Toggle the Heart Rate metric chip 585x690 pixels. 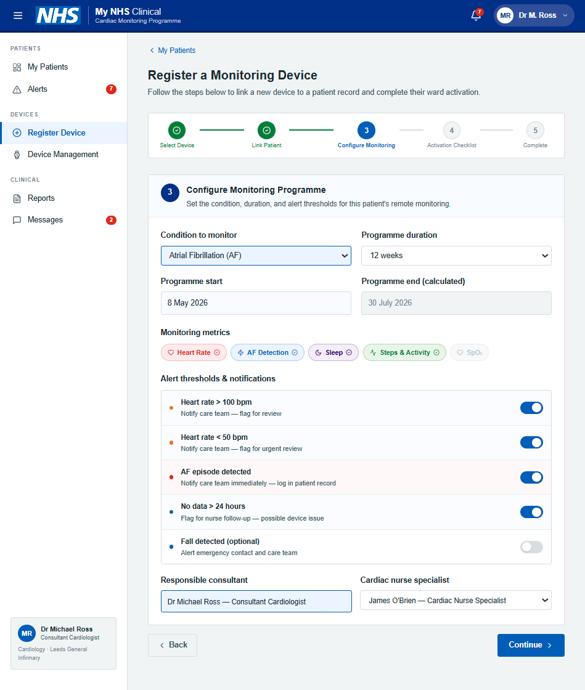(194, 352)
